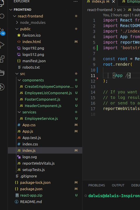Expand the node_modules folder

tap(17, 22)
